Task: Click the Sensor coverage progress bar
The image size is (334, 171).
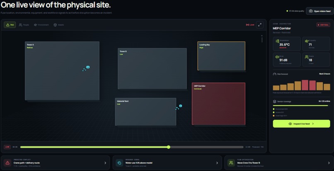Action: pyautogui.click(x=301, y=106)
